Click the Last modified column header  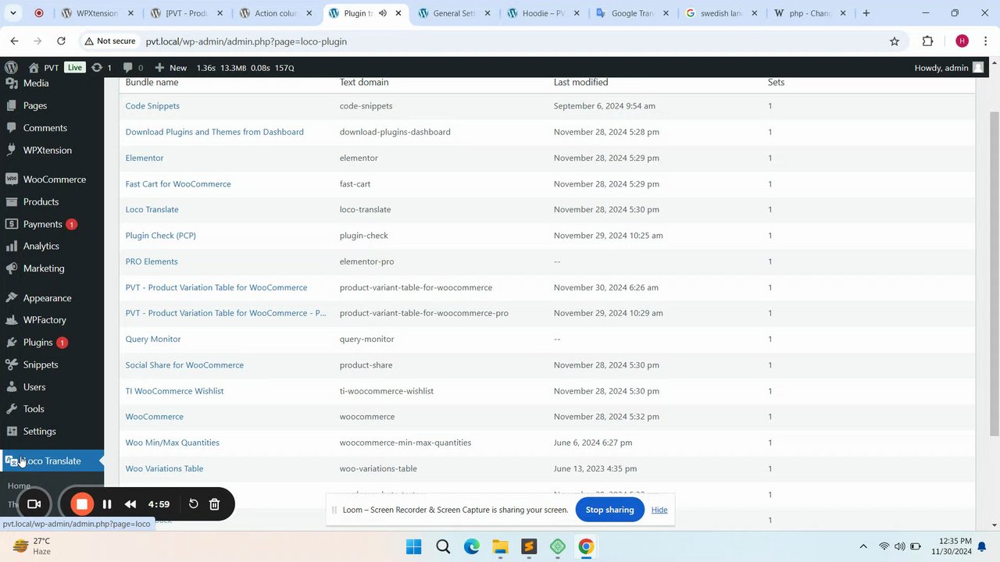(580, 83)
